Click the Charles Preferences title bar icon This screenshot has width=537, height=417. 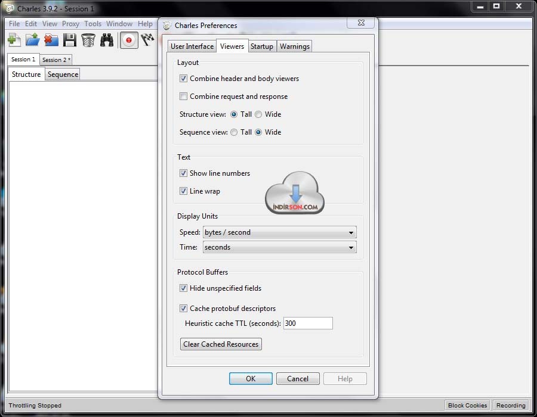[167, 26]
